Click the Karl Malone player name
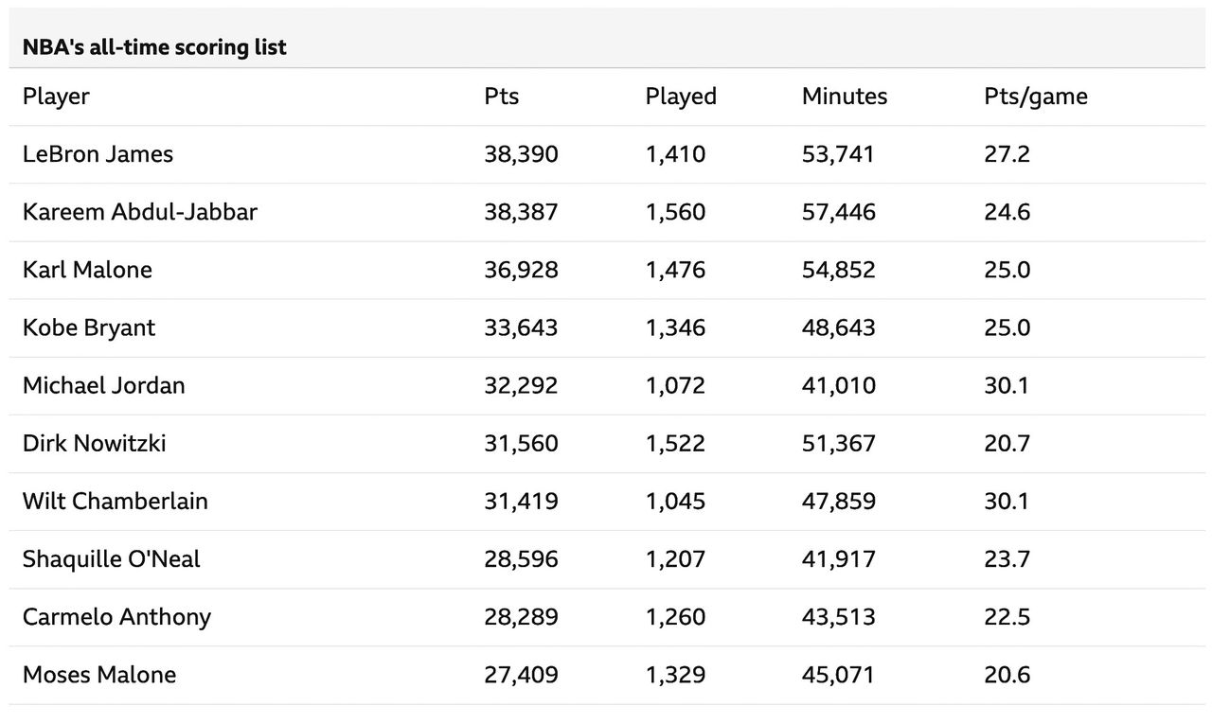The image size is (1212, 724). click(87, 270)
